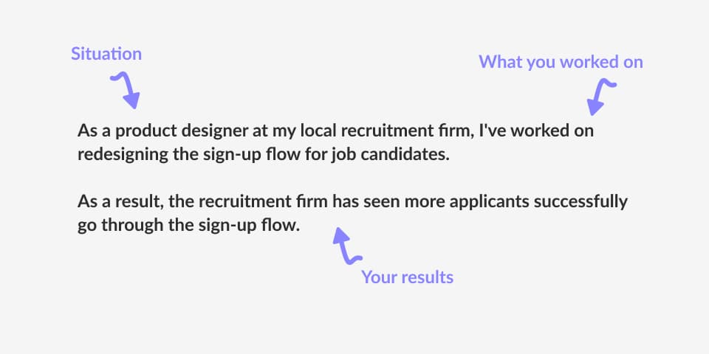Click the phrase more applicants successfully

point(516,201)
